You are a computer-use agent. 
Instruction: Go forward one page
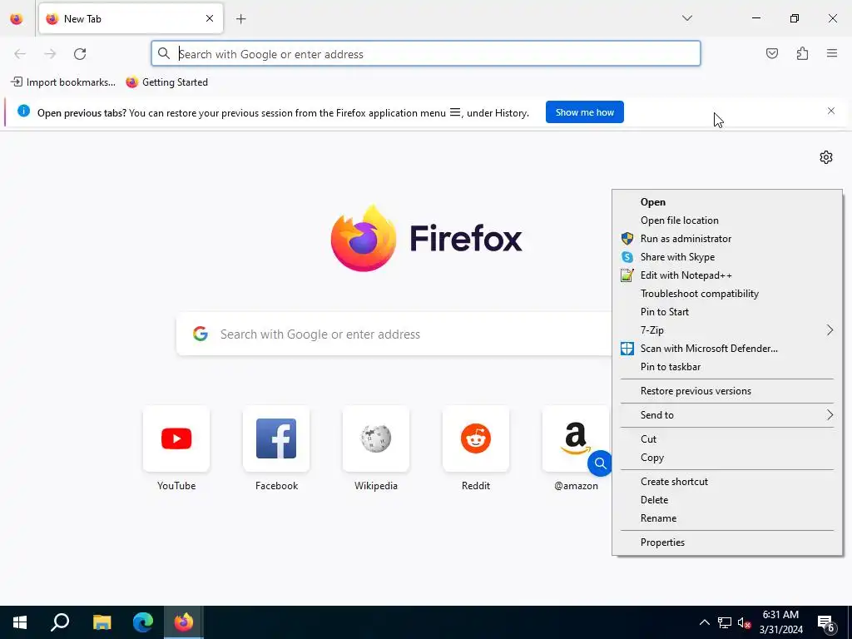point(50,53)
